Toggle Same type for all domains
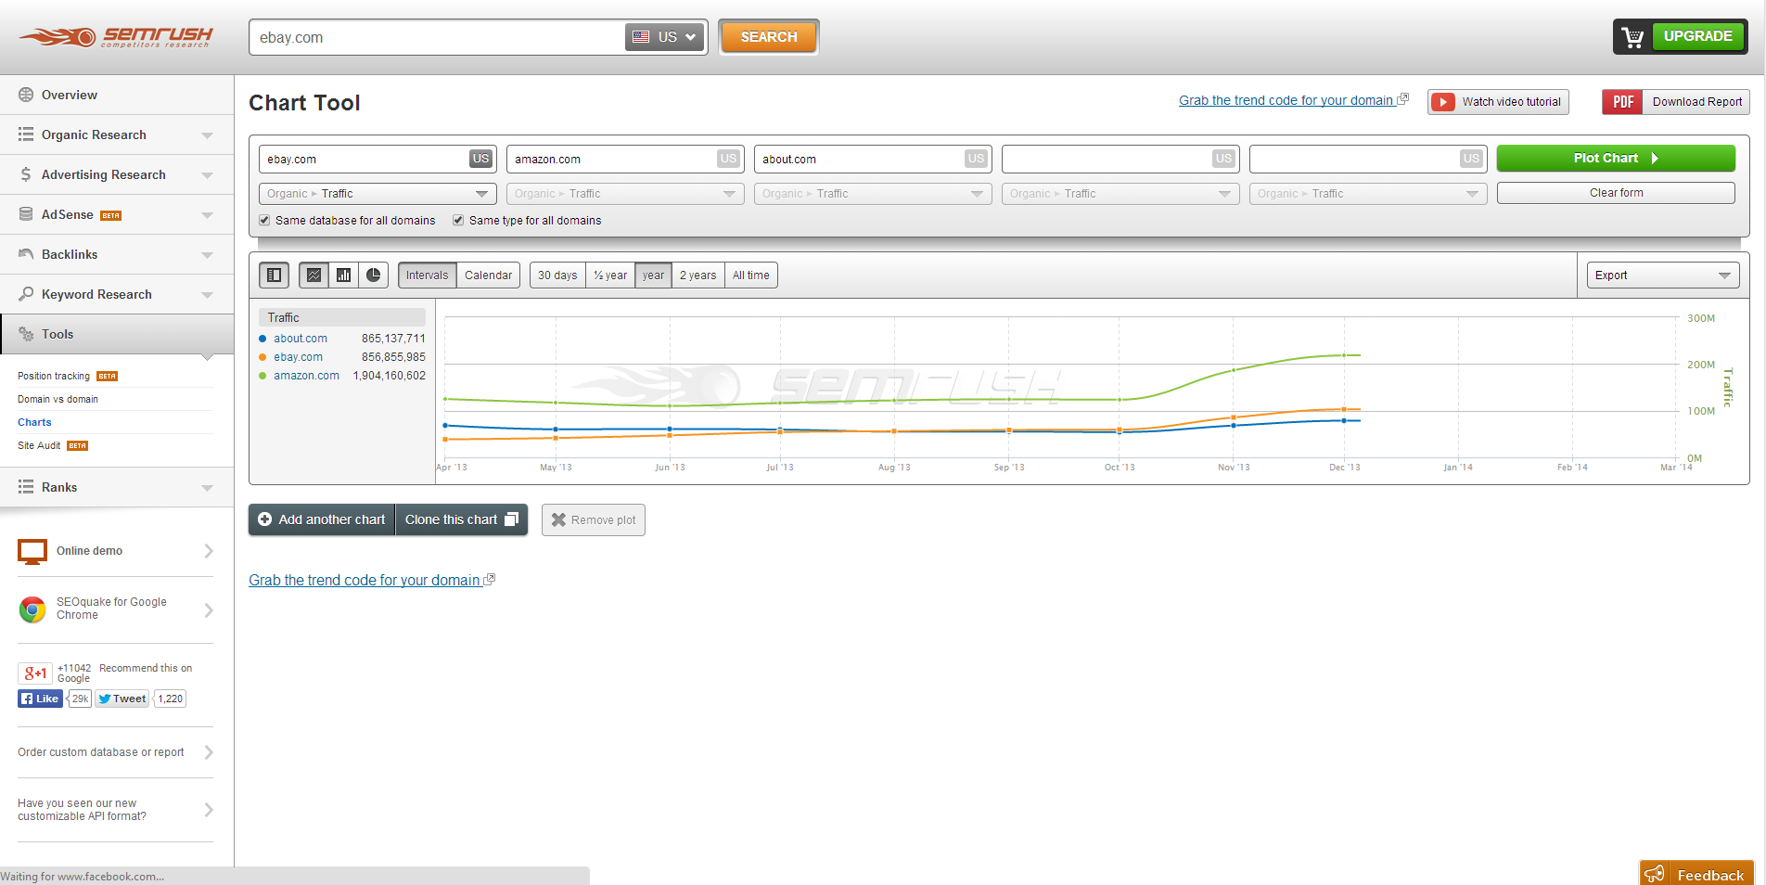This screenshot has width=1766, height=885. 458,220
